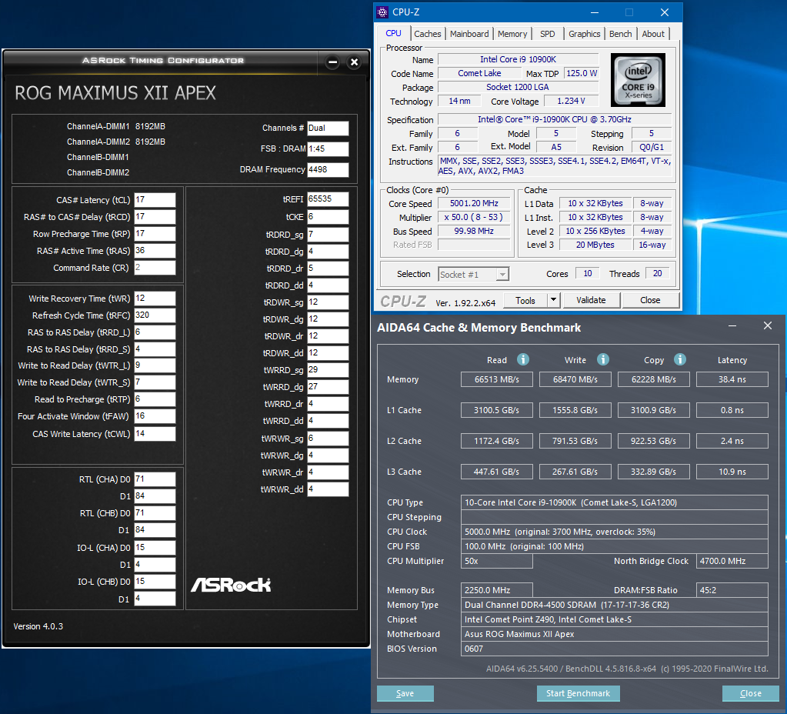The image size is (787, 714).
Task: Click the Version 4.0.3 label
Action: coord(38,626)
